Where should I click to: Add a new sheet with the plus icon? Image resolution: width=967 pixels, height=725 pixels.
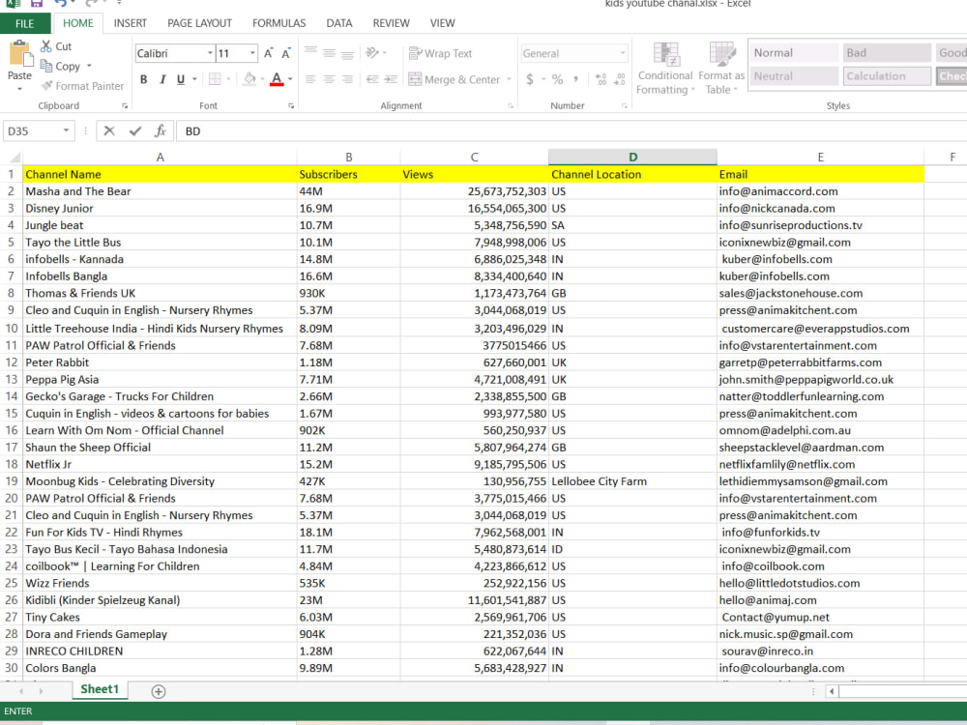[159, 692]
